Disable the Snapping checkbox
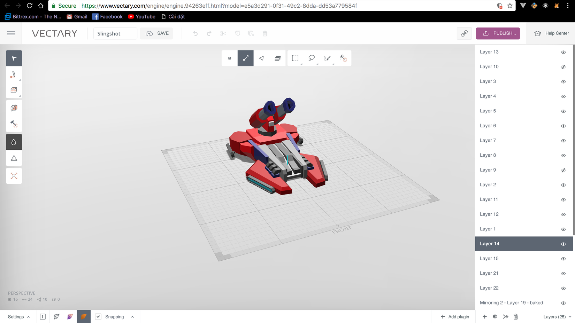The width and height of the screenshot is (575, 323). (99, 317)
